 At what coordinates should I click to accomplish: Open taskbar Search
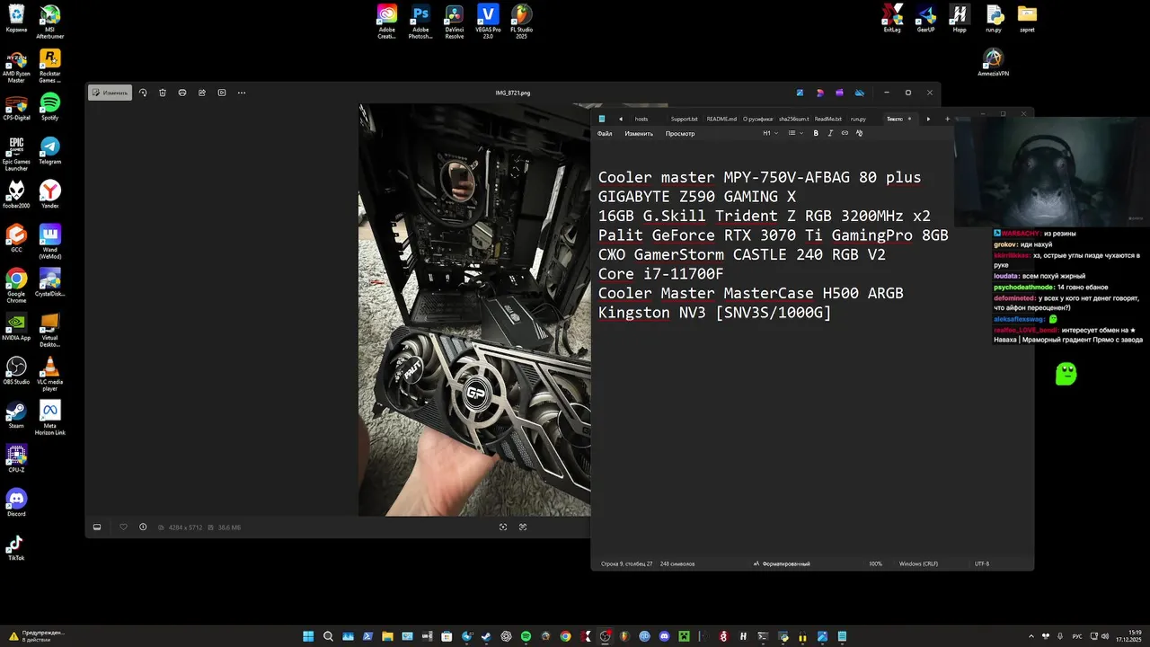point(328,636)
